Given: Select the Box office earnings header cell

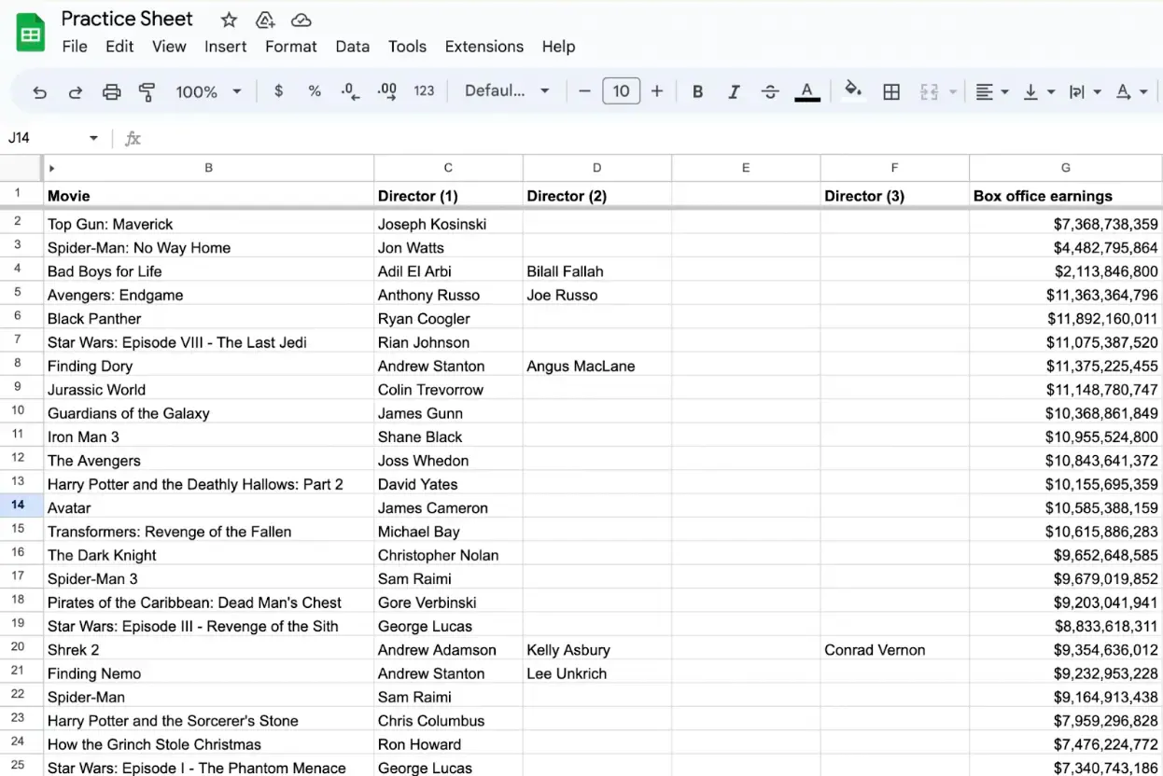Looking at the screenshot, I should click(1066, 196).
